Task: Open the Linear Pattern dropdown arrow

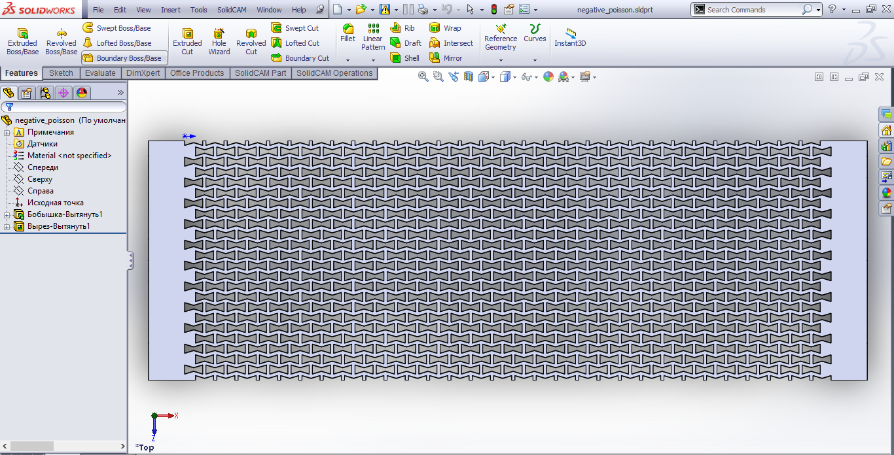Action: (373, 60)
